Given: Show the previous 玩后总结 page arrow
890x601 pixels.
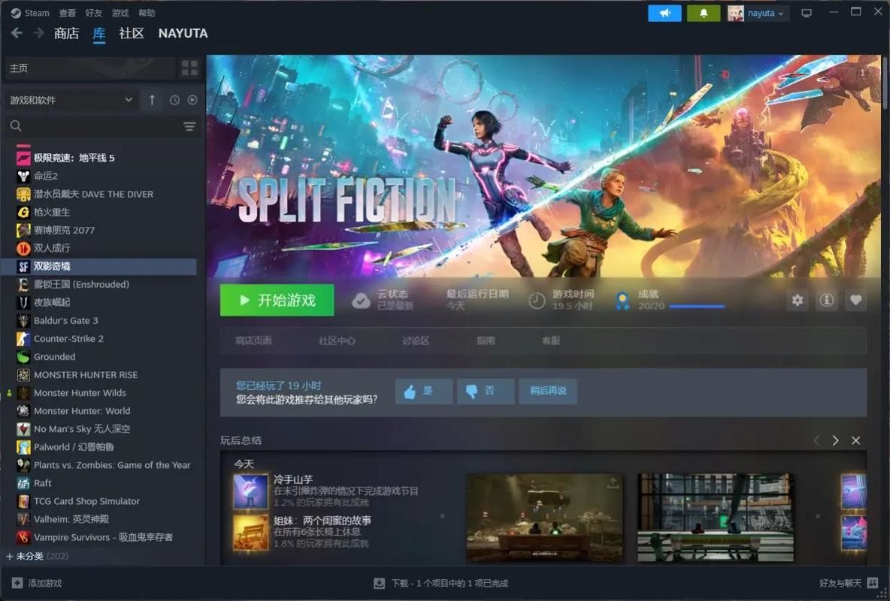Looking at the screenshot, I should (x=817, y=440).
